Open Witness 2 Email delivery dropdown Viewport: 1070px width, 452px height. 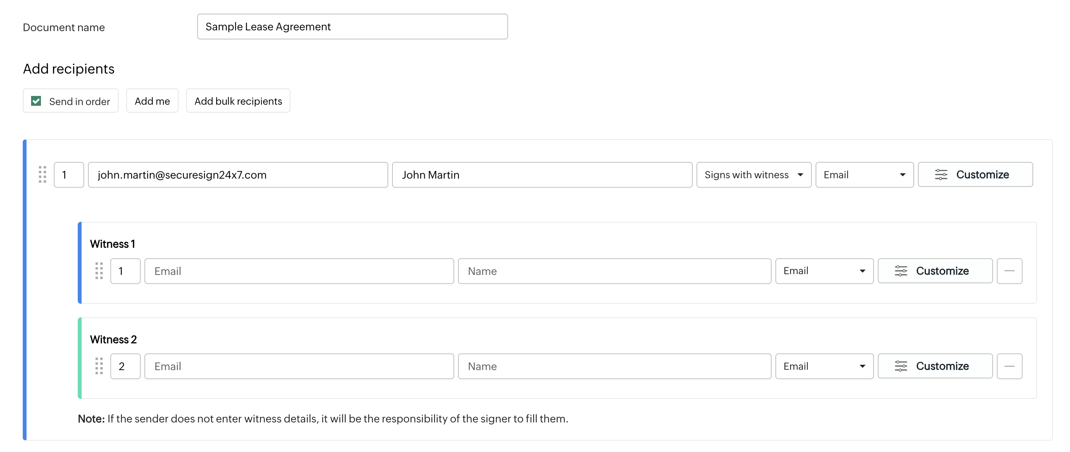824,366
